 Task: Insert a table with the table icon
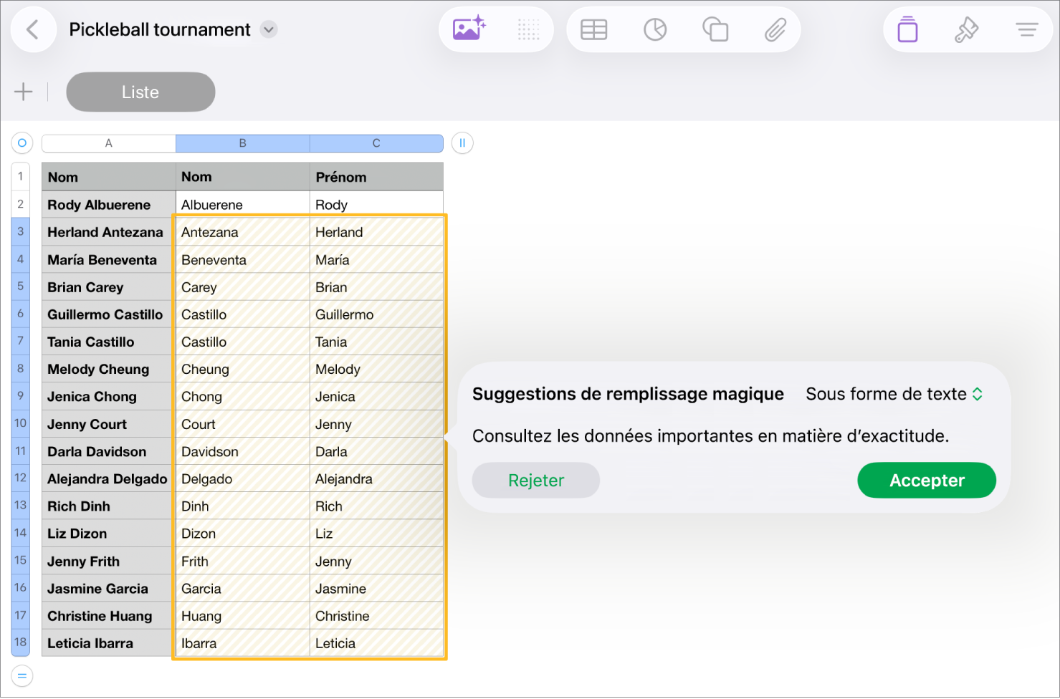pyautogui.click(x=593, y=29)
